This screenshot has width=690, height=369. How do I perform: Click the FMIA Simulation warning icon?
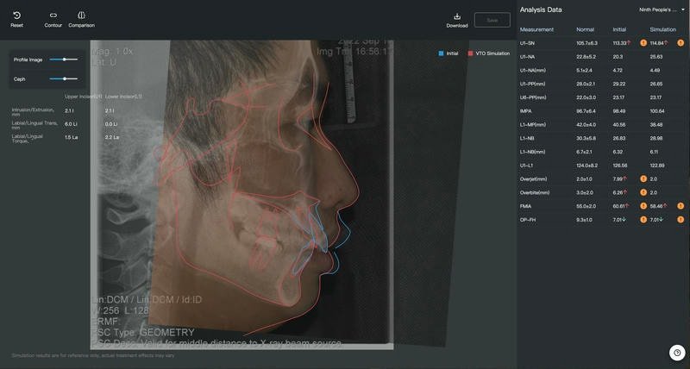coord(681,206)
